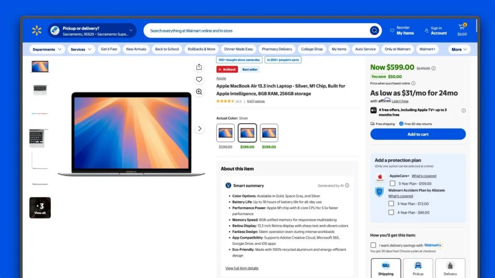Image resolution: width=495 pixels, height=278 pixels.
Task: Open New Arrivals nav item
Action: coord(136,49)
